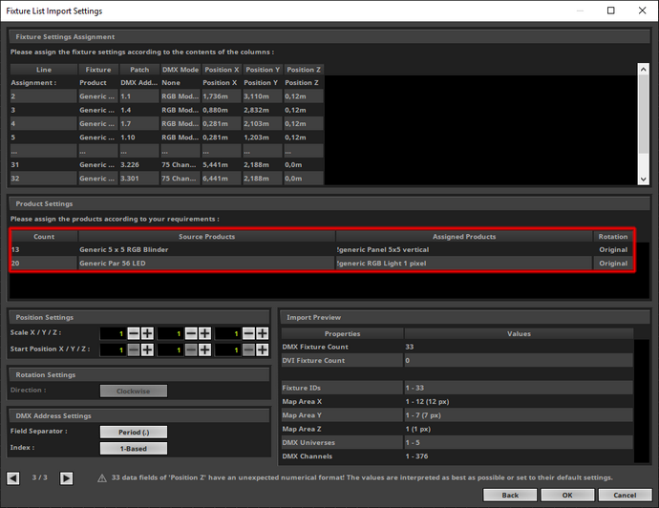Image resolution: width=659 pixels, height=508 pixels.
Task: Decrease Start Position X with minus
Action: (134, 349)
